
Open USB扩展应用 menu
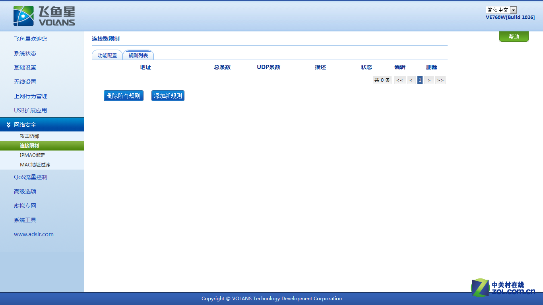(x=30, y=110)
